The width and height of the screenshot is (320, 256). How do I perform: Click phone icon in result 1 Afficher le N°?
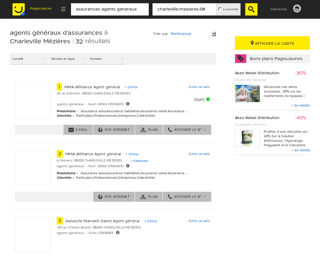170,129
